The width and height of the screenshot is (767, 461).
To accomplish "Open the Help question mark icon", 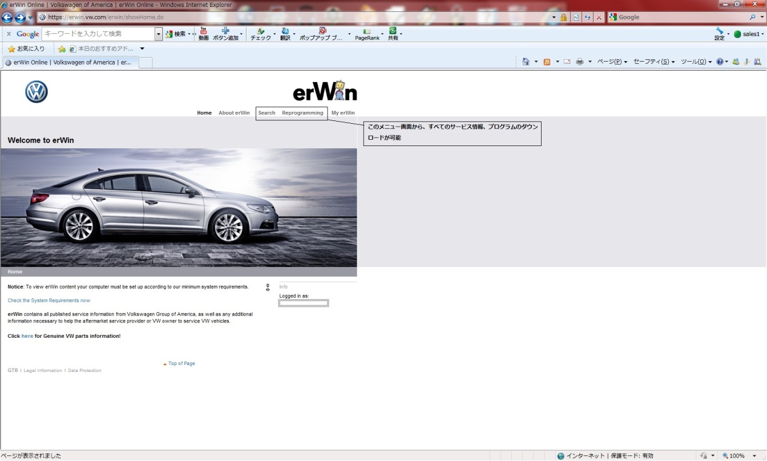I will coord(720,62).
